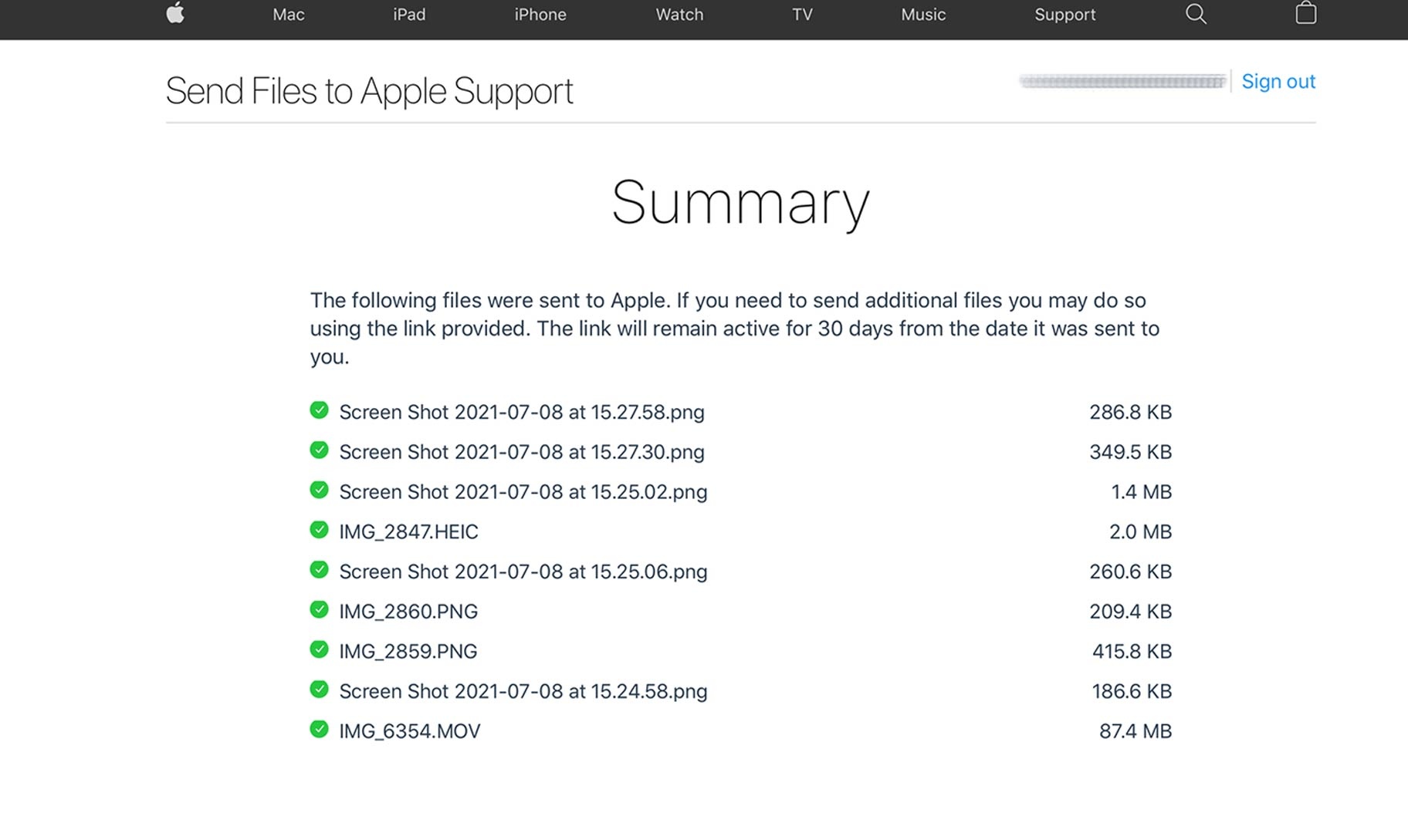Click the Apple logo in the navigation bar
Screen dimensions: 1408x833
175,14
